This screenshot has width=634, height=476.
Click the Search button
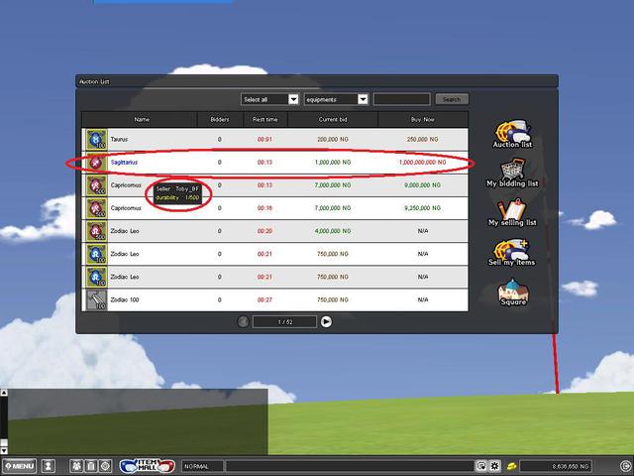click(x=452, y=99)
